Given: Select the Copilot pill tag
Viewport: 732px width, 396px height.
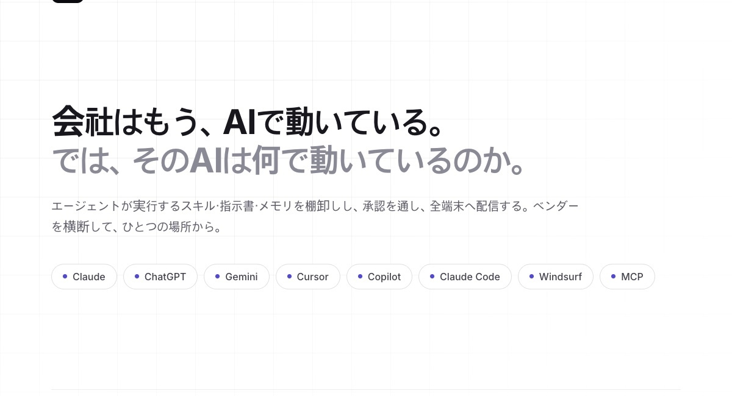Looking at the screenshot, I should (379, 277).
